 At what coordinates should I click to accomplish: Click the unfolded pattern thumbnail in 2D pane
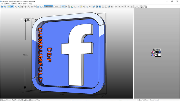(x=156, y=52)
